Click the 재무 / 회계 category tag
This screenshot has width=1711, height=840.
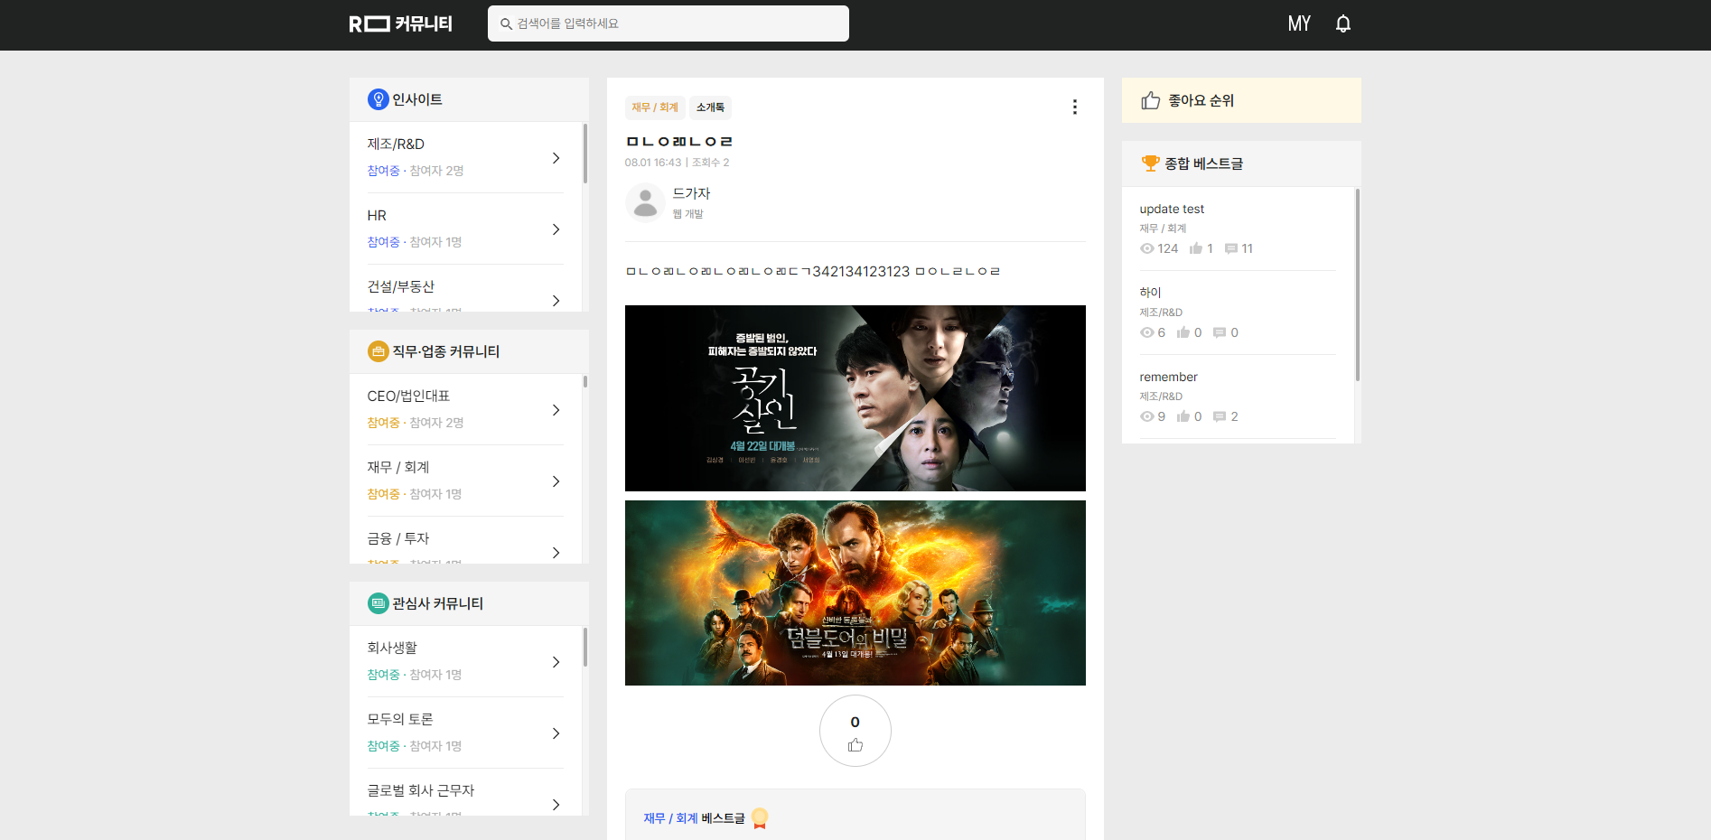(655, 107)
